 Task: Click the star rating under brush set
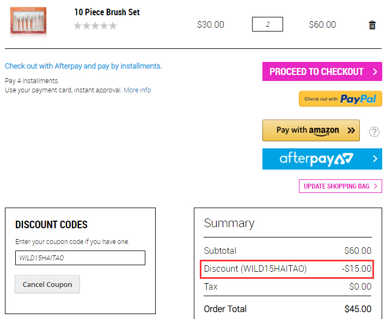coord(95,26)
